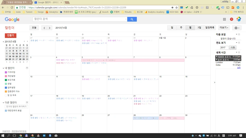The height and width of the screenshot is (138, 246).
Task: Open the 설정 link under world clock
Action: [x=239, y=68]
